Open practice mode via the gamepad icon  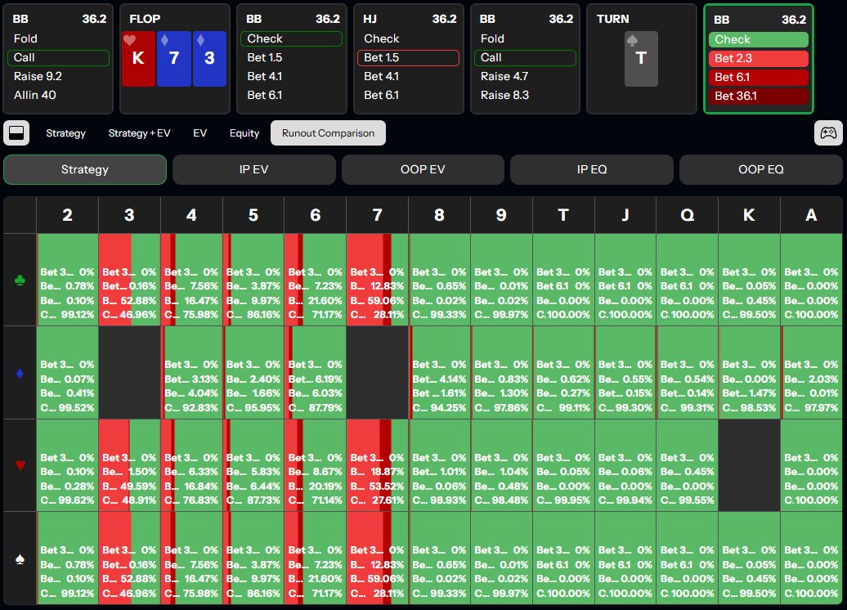click(x=828, y=132)
